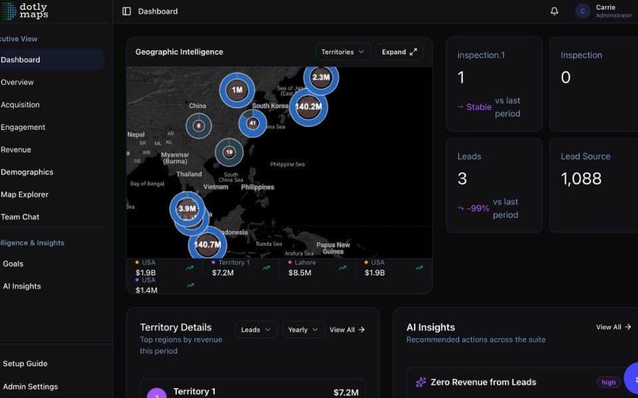The width and height of the screenshot is (638, 398).
Task: Click the sparkle icon beside Zero Revenue
Action: [x=421, y=382]
